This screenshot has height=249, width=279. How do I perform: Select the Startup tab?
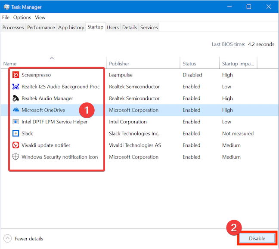(x=96, y=27)
